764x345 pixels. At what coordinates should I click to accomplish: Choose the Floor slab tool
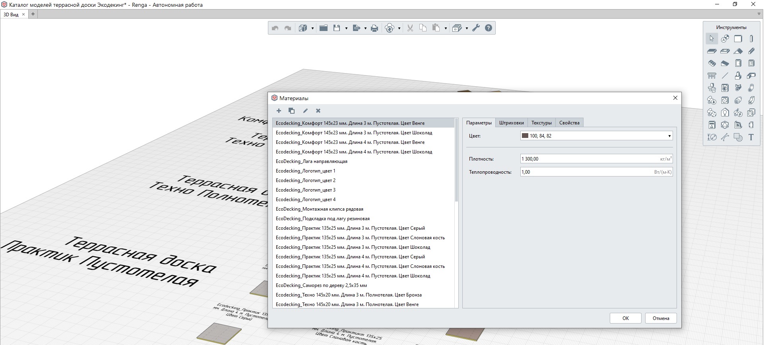click(712, 51)
